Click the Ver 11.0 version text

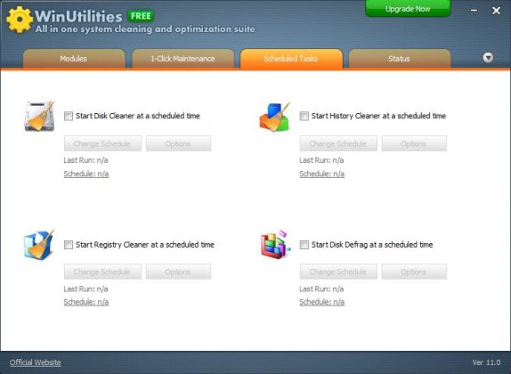[486, 362]
